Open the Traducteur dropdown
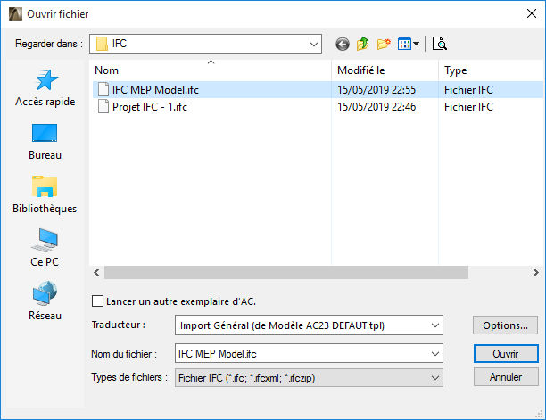546x420 pixels. tap(435, 325)
